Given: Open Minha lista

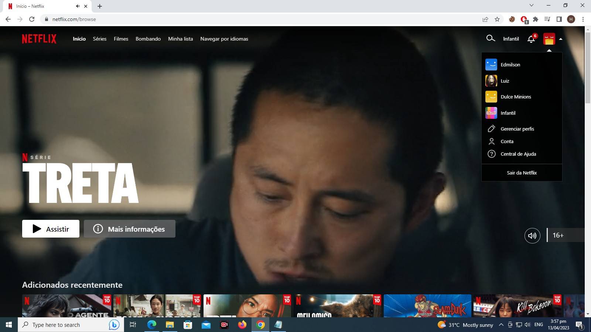Looking at the screenshot, I should (181, 39).
